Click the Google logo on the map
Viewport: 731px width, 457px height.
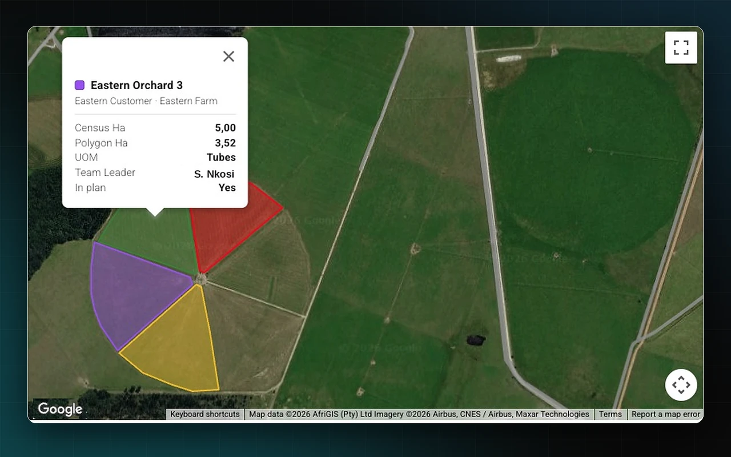pos(60,409)
